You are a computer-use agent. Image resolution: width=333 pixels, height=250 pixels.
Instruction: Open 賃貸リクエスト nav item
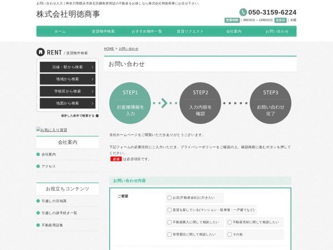pyautogui.click(x=188, y=31)
